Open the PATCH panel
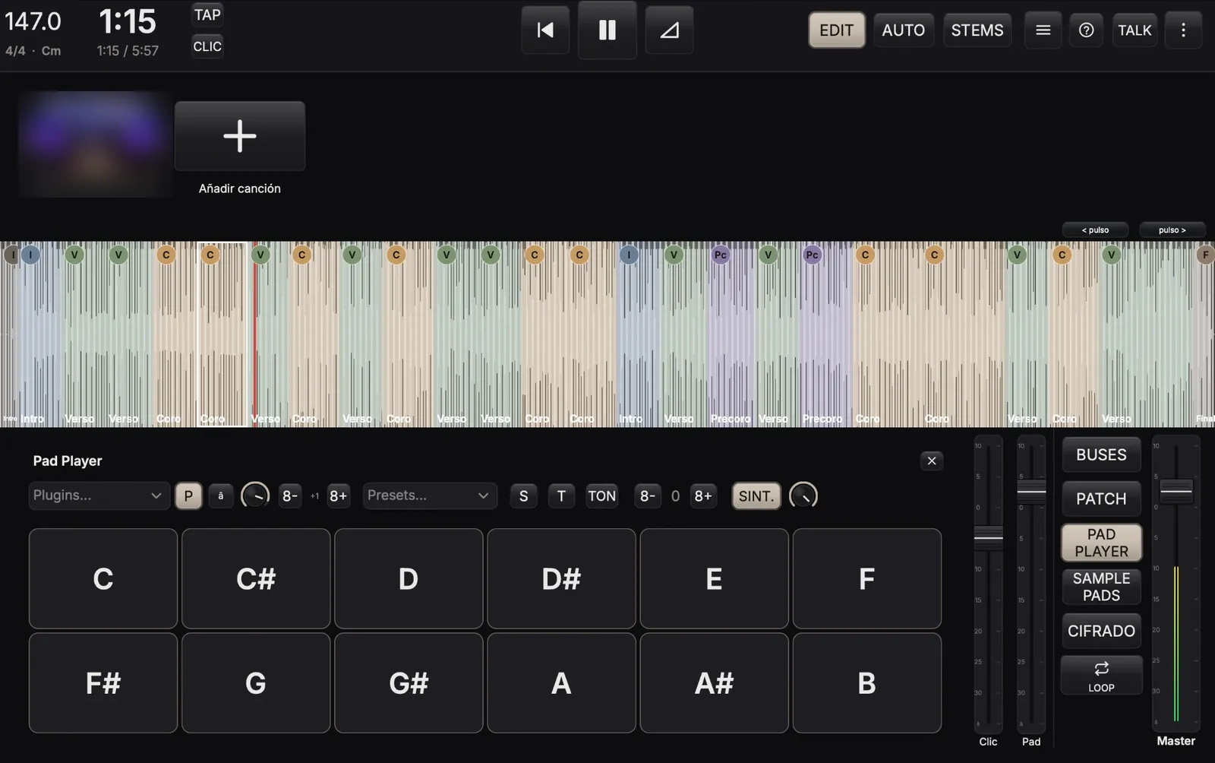The height and width of the screenshot is (763, 1215). click(x=1101, y=499)
